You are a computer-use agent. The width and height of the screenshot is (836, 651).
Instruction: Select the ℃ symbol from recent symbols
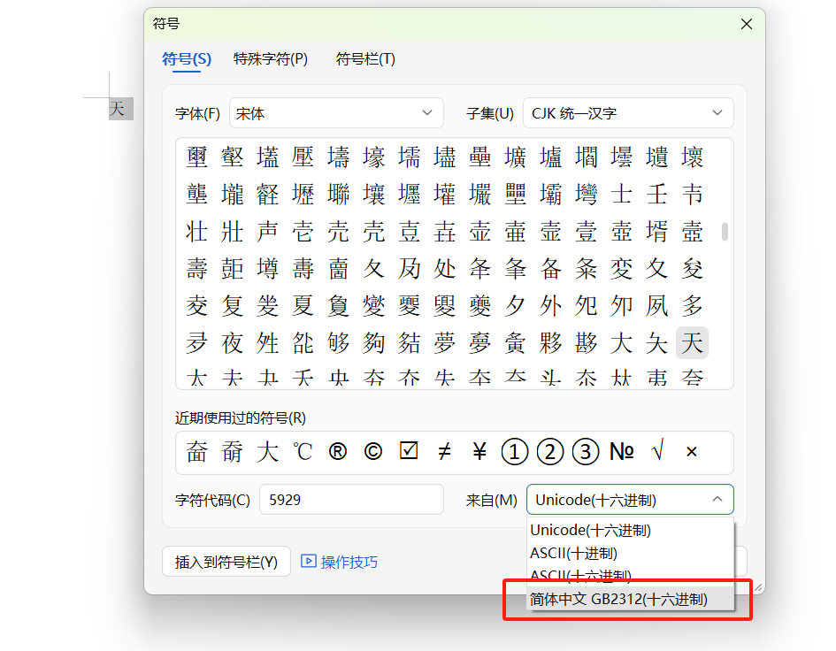coord(302,451)
